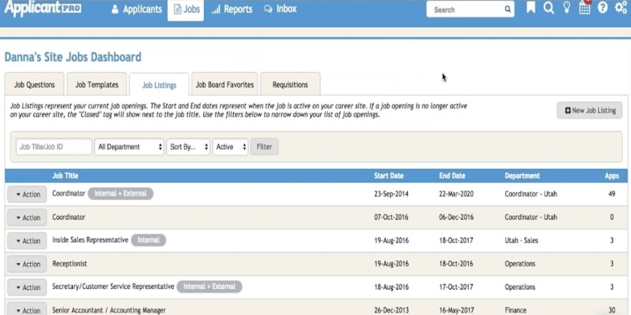Open the lightbulb tips icon
This screenshot has width=631, height=315.
coord(567,8)
